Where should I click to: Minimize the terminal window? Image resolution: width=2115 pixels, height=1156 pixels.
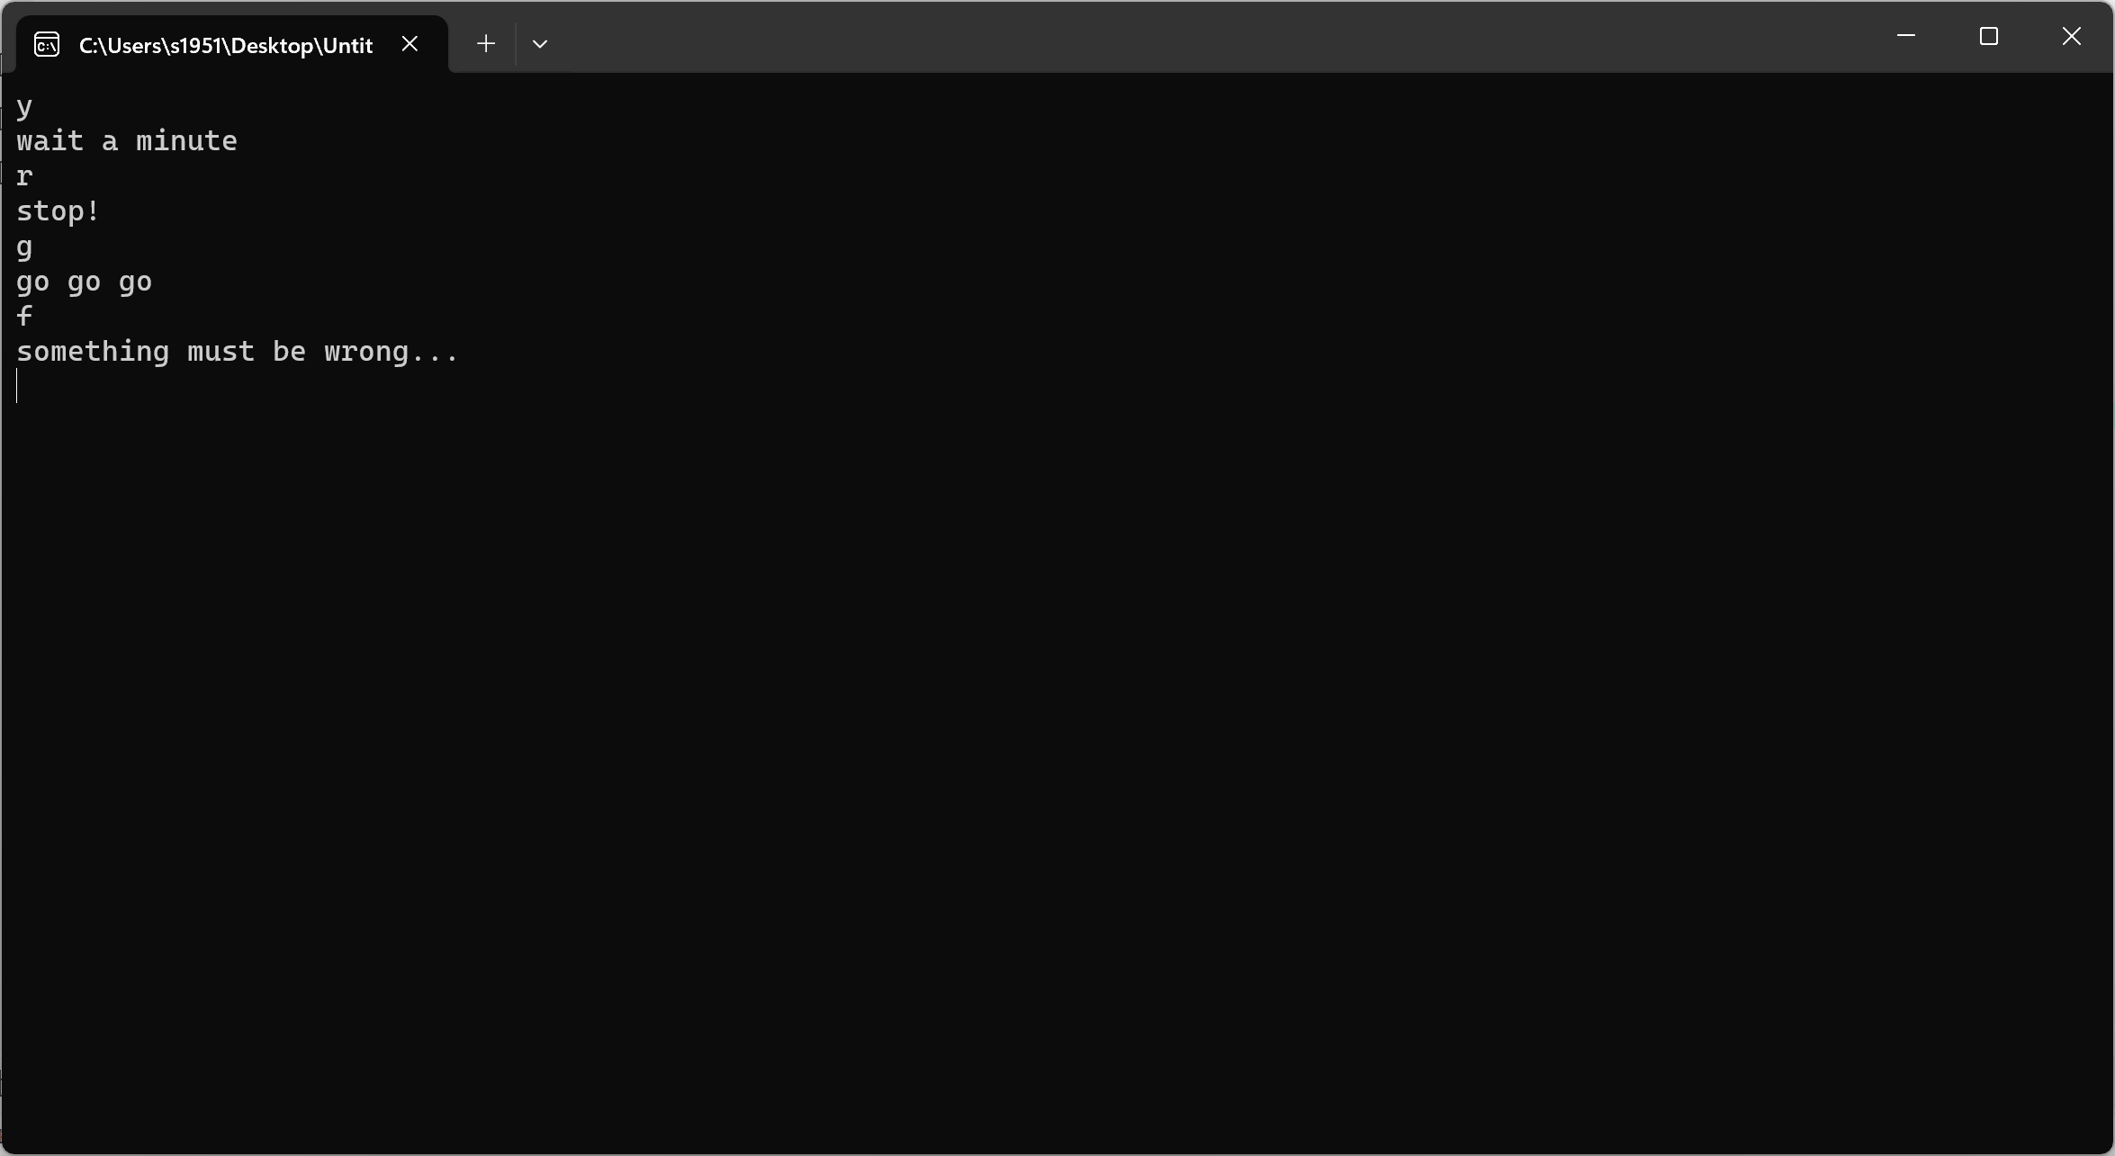click(x=1905, y=36)
